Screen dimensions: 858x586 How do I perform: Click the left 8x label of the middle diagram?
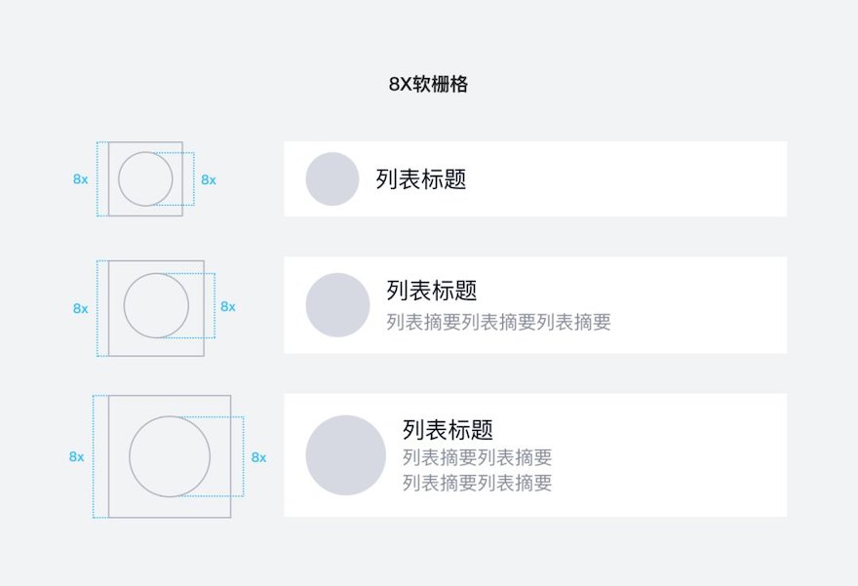(x=80, y=308)
